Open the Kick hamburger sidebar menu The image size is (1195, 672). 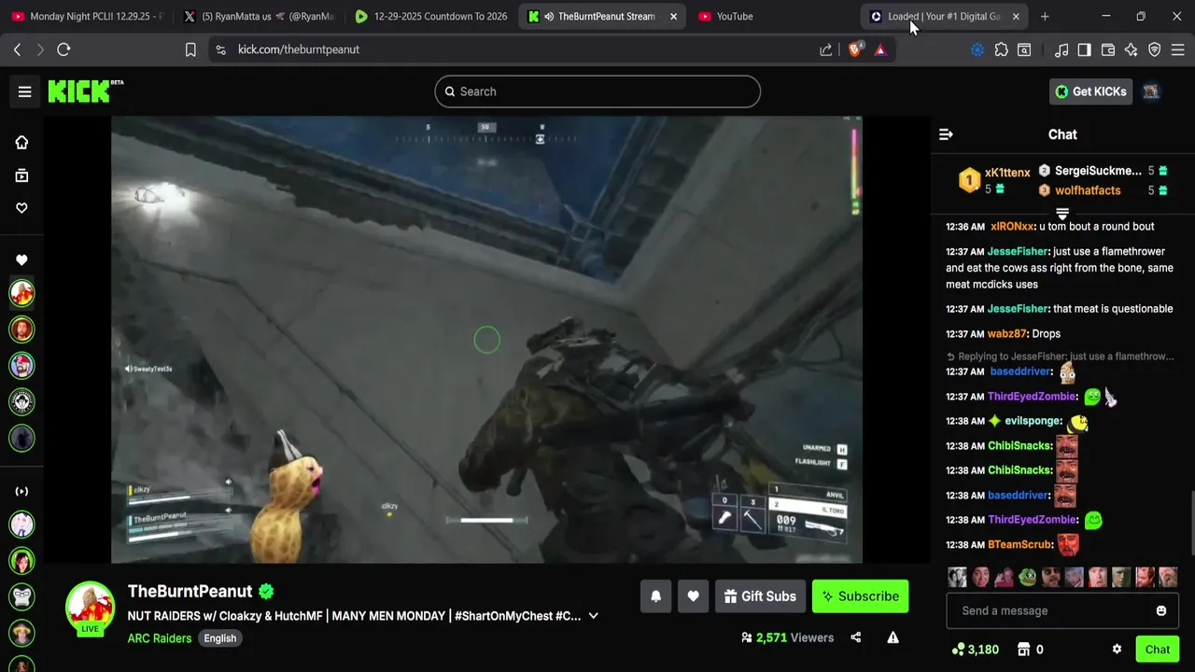[x=25, y=91]
